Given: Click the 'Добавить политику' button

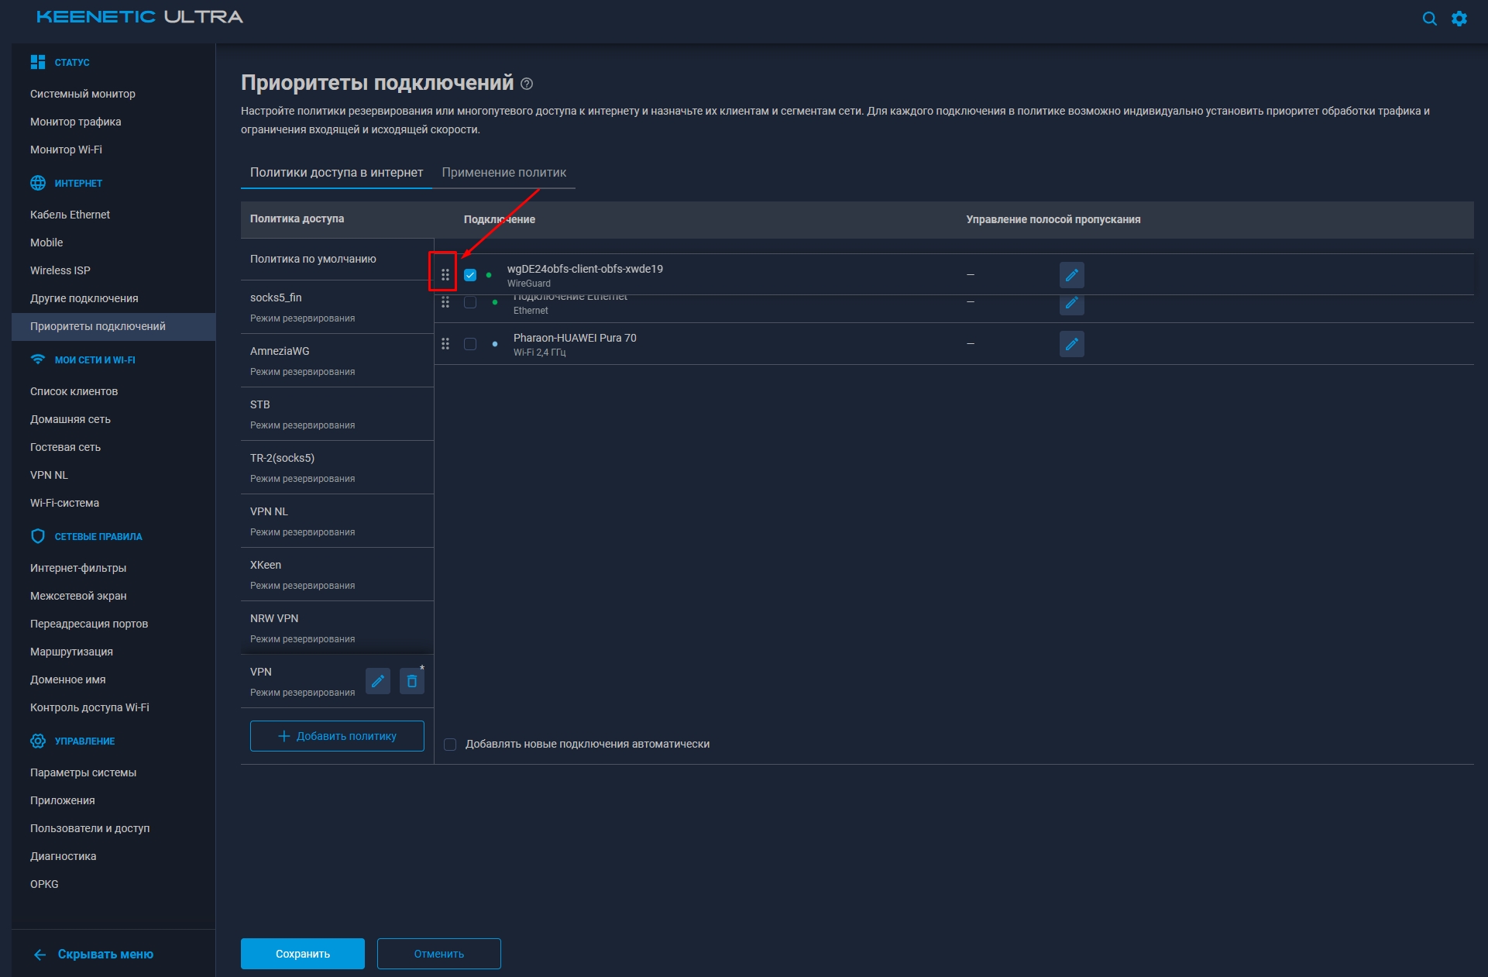Looking at the screenshot, I should coord(336,735).
